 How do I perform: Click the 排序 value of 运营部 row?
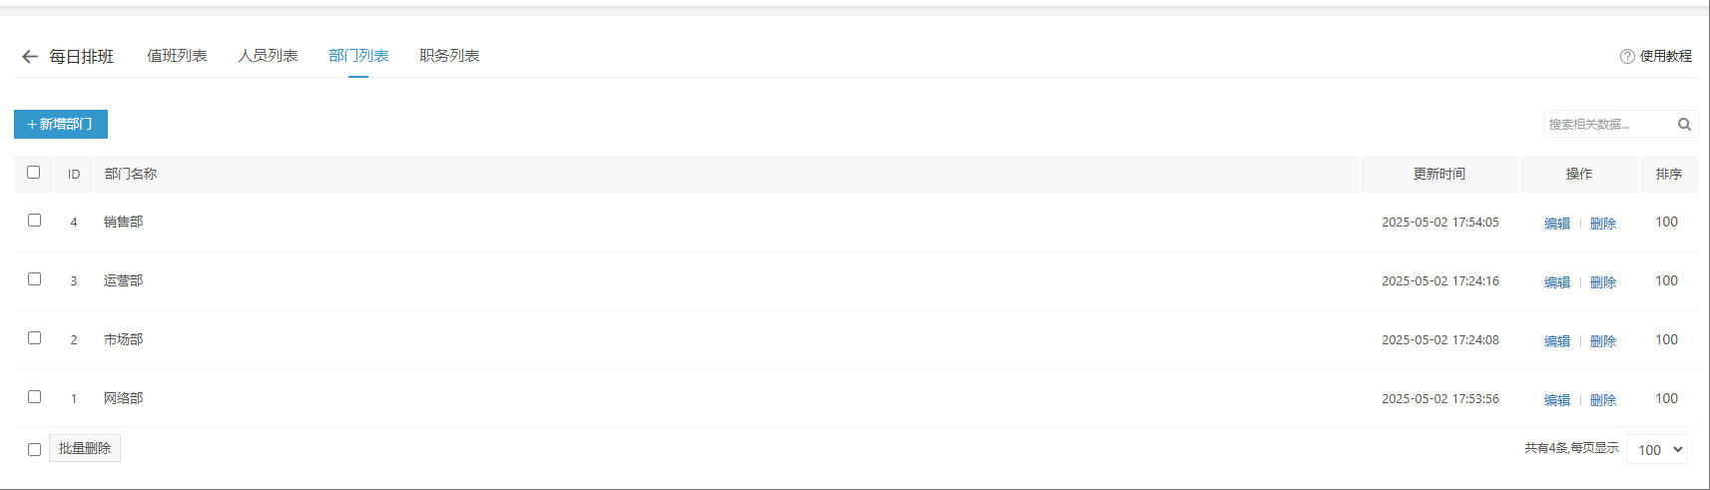[x=1666, y=280]
